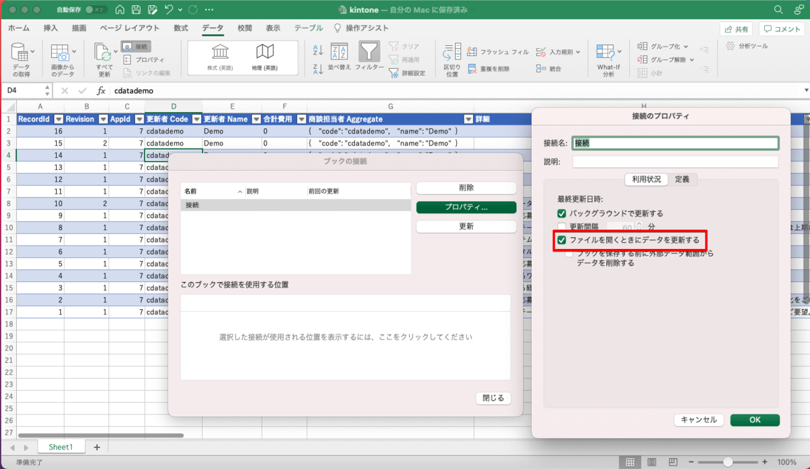This screenshot has width=810, height=469.
Task: Check the ブックを保存する前に外部データ範囲からデータを削除する option
Action: 570,254
